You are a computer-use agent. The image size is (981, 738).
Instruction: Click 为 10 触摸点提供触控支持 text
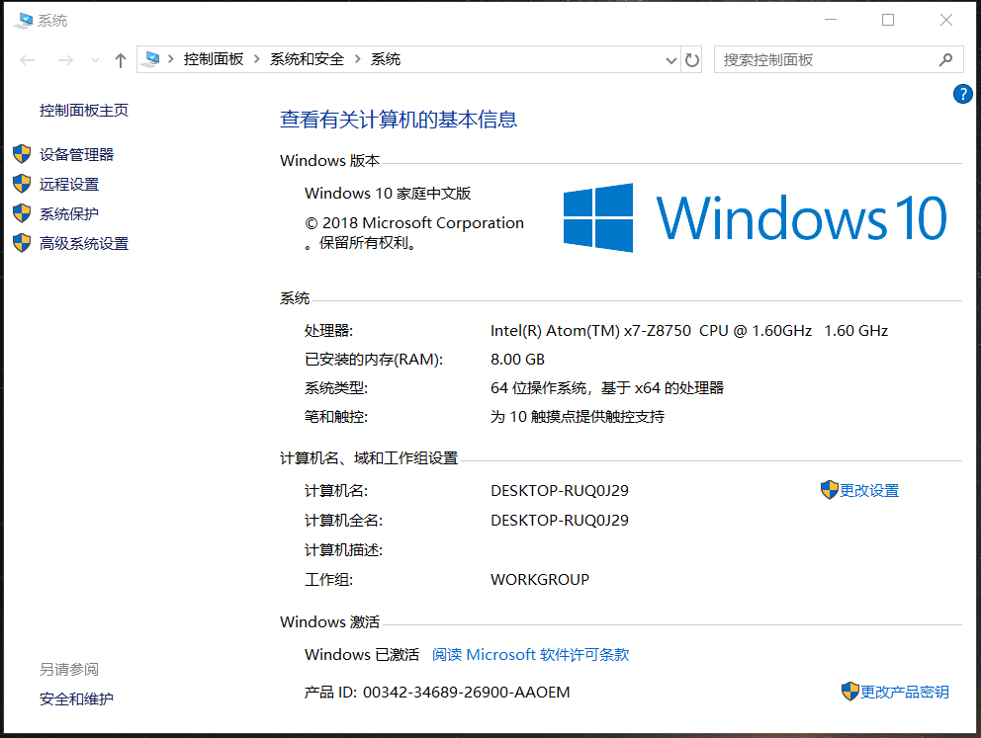point(578,417)
